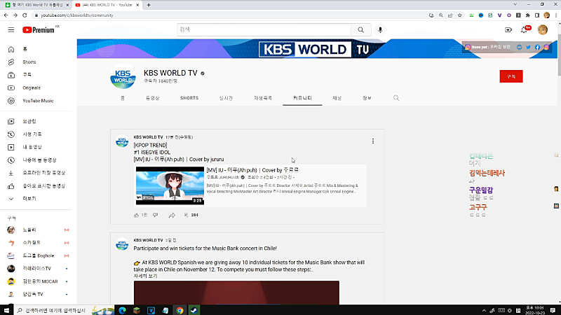
Task: Open the three-dot menu on first post
Action: tap(373, 141)
